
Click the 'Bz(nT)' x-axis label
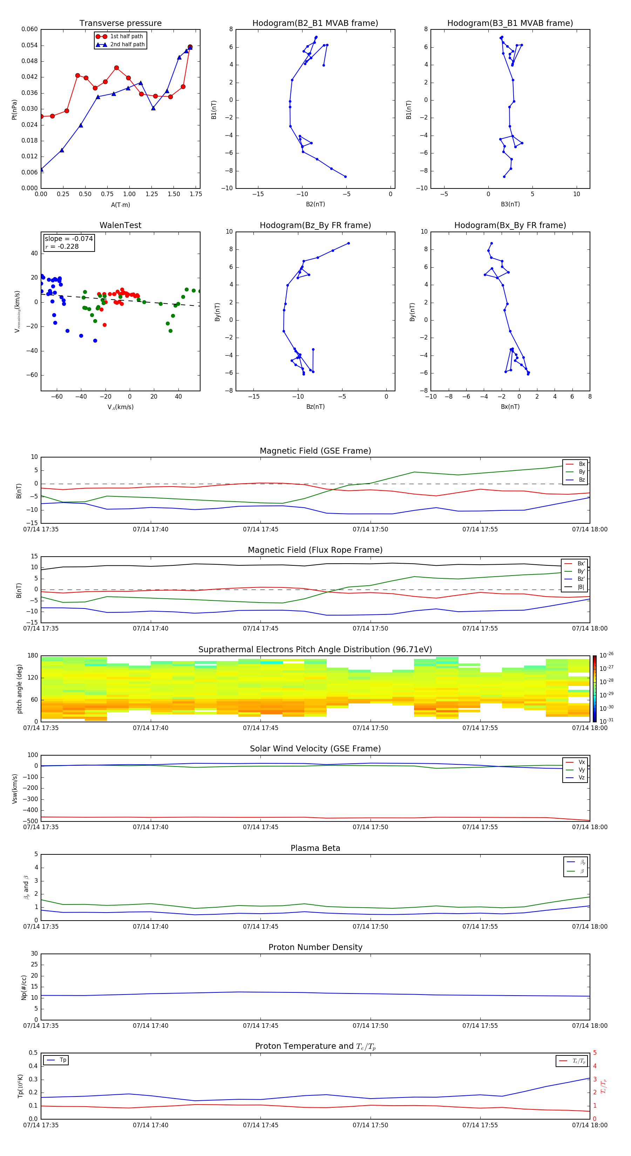[315, 407]
